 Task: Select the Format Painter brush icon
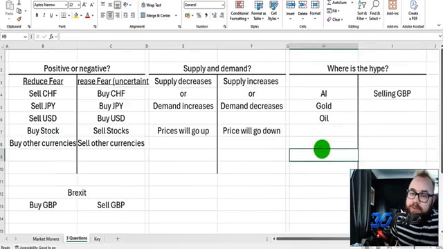(x=19, y=19)
